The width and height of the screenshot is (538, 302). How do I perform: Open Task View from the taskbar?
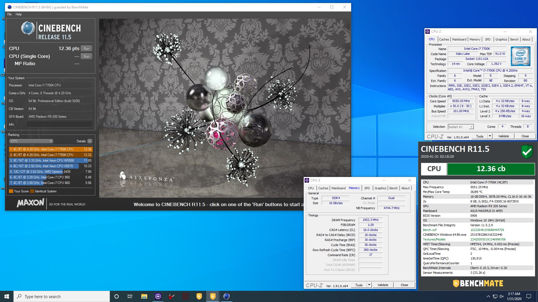pos(130,296)
